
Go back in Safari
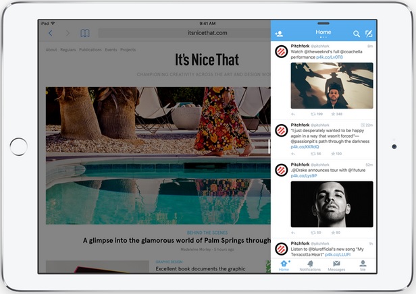pos(51,33)
